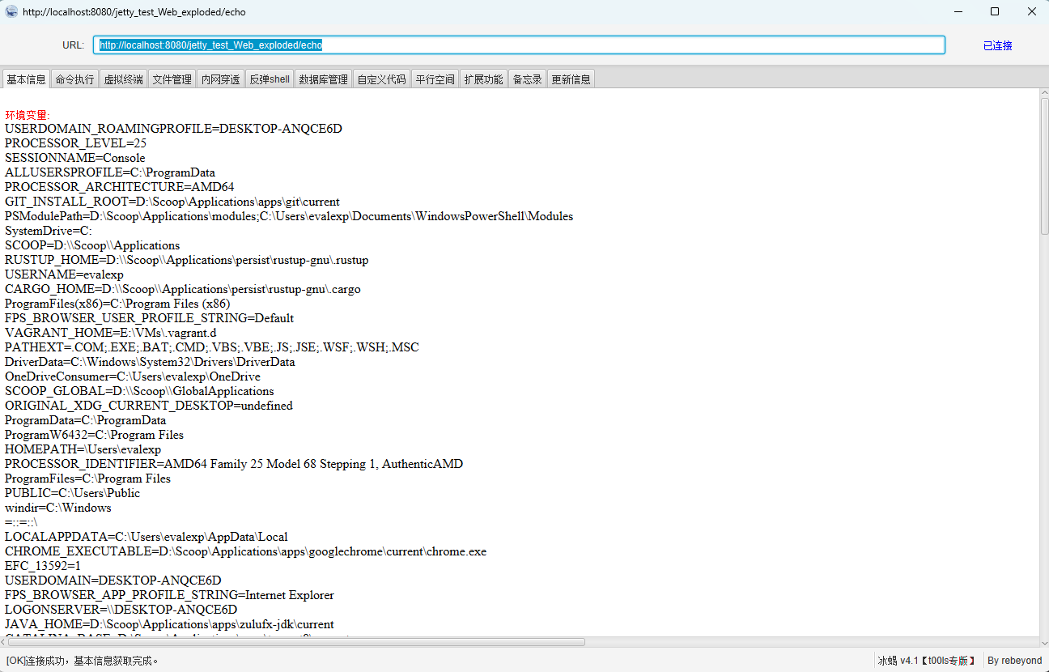Select the 虚拟终端 tab
The height and width of the screenshot is (672, 1049).
tap(123, 79)
